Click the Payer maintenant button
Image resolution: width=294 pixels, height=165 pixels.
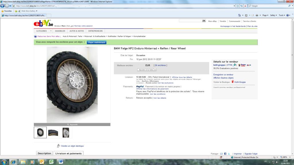(96, 42)
